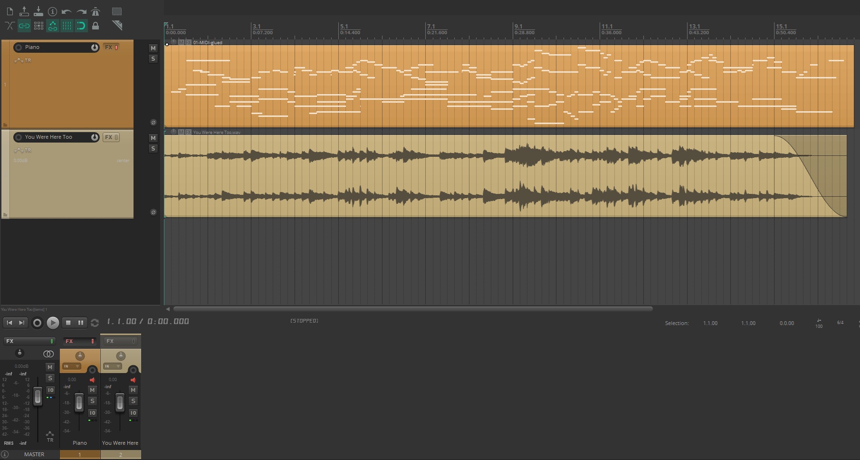Image resolution: width=860 pixels, height=460 pixels.
Task: Toggle the lock icon in toolbar
Action: coord(96,26)
